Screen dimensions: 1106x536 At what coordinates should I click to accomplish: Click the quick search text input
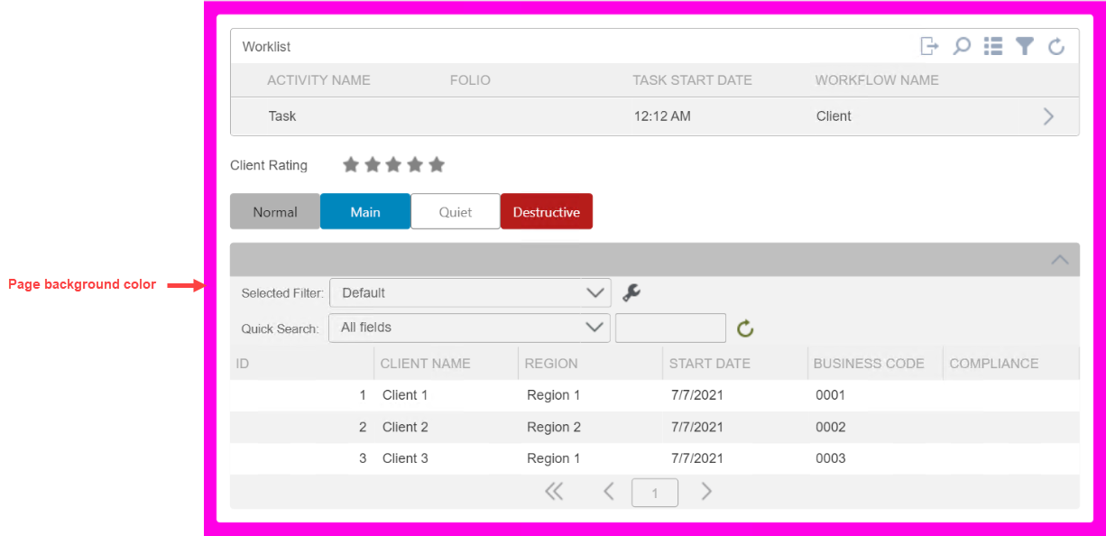670,328
